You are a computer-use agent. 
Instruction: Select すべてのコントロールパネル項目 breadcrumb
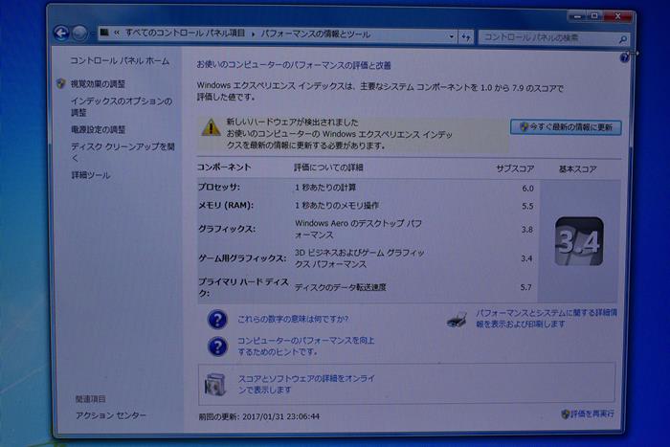click(x=185, y=34)
